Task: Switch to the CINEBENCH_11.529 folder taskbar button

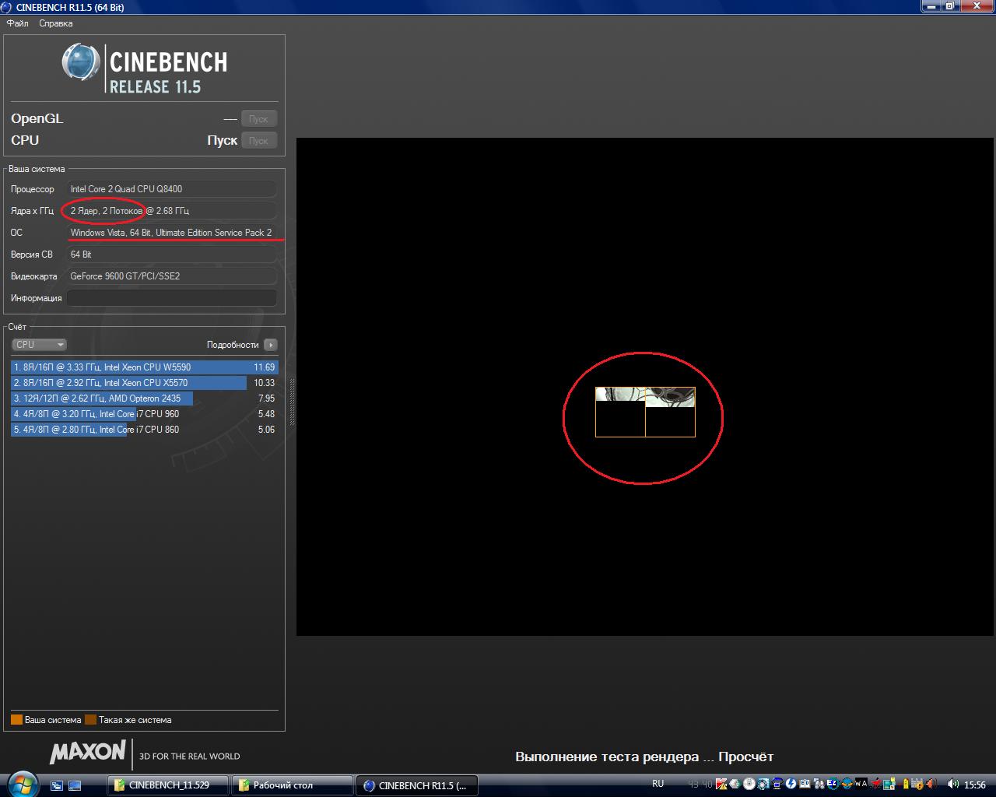Action: pyautogui.click(x=169, y=785)
